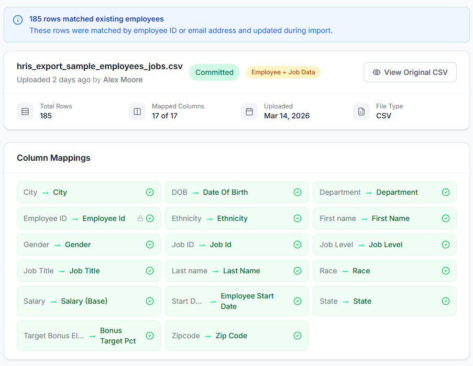The width and height of the screenshot is (473, 366).
Task: Click the Mapped Columns panel icon
Action: (137, 111)
